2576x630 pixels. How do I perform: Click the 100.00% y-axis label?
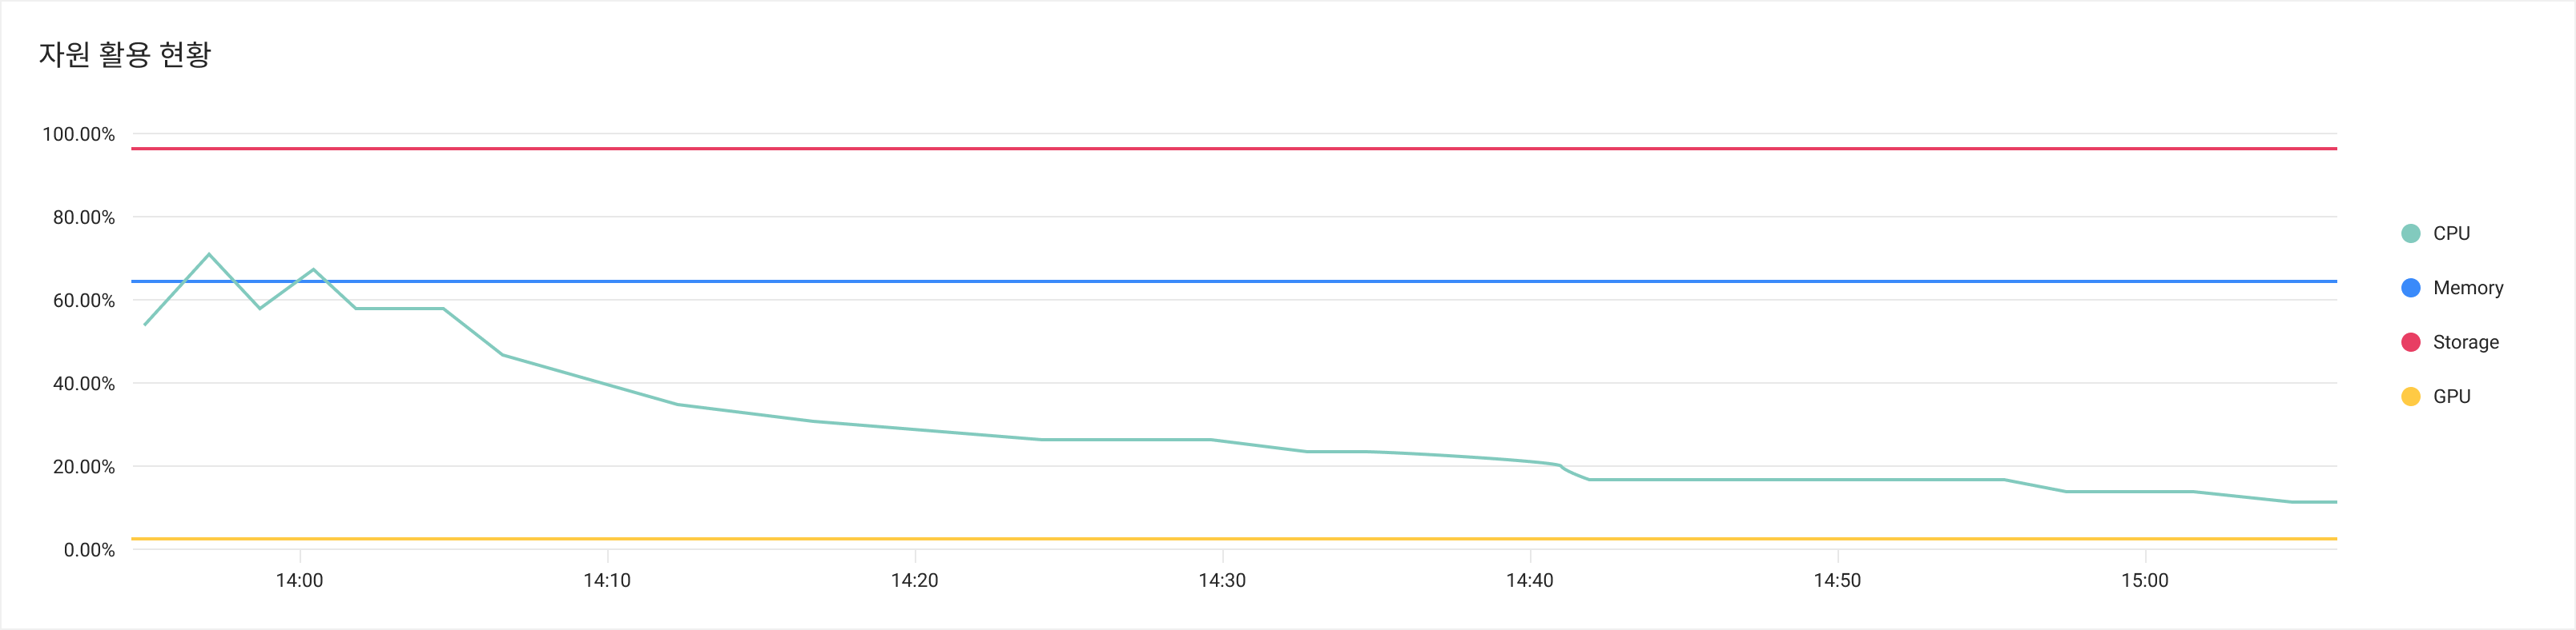point(78,134)
